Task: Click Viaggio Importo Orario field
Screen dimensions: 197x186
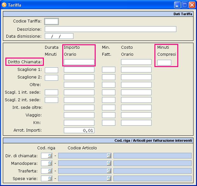Action: point(79,115)
